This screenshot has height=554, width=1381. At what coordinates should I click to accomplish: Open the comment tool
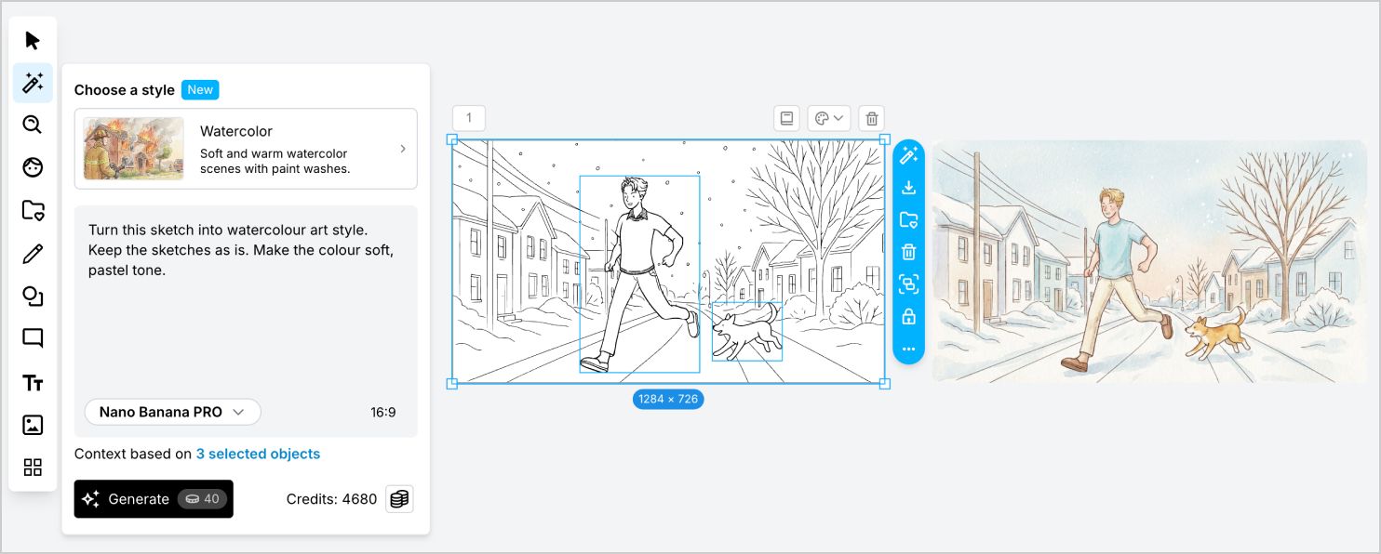33,337
